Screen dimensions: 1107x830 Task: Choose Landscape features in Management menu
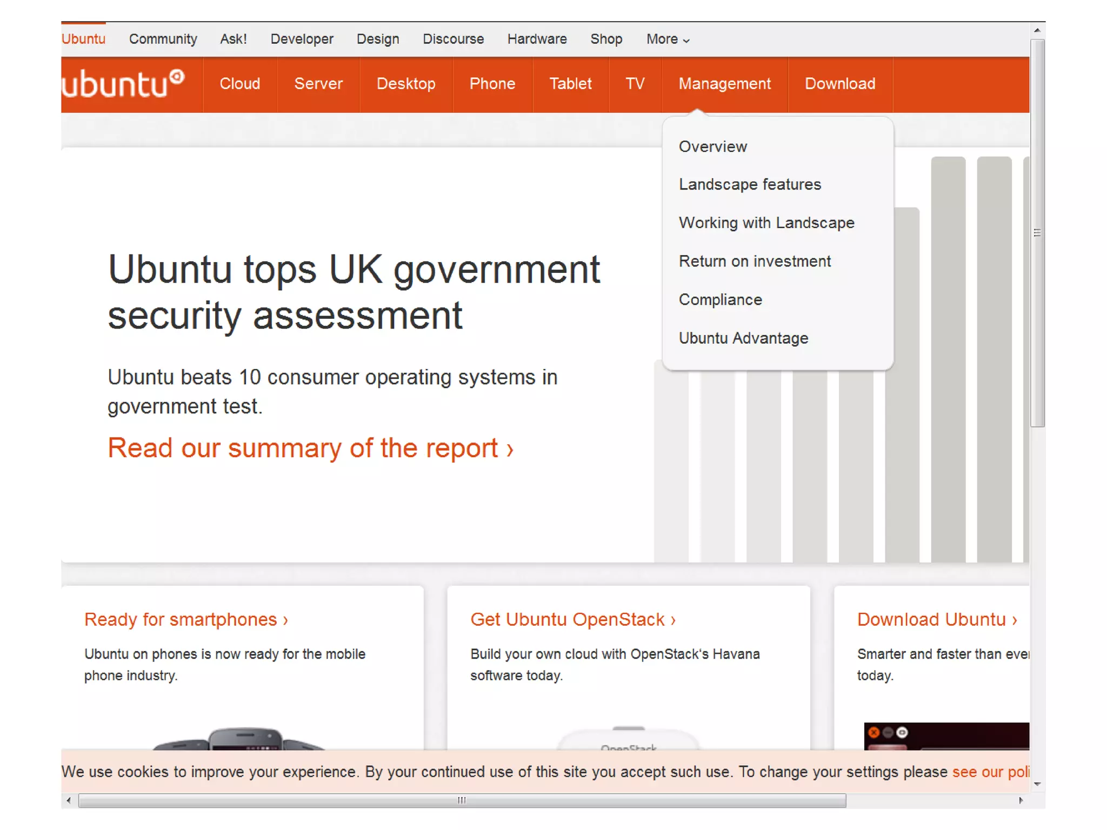pyautogui.click(x=750, y=184)
